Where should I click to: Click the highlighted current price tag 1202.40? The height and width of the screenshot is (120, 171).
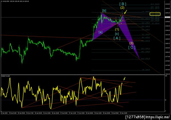[x=168, y=17]
